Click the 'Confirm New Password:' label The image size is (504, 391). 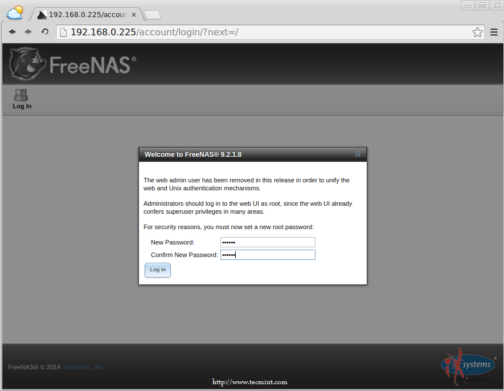pyautogui.click(x=185, y=255)
